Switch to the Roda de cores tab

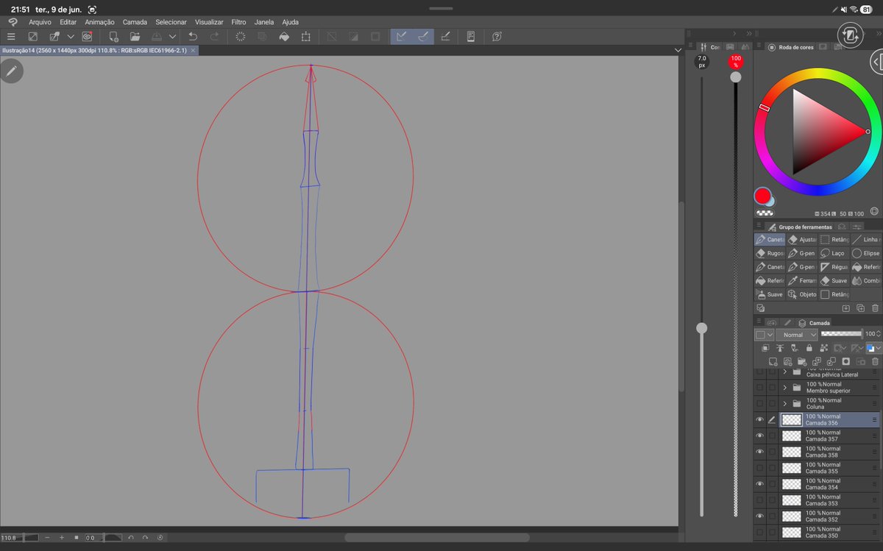tap(791, 47)
